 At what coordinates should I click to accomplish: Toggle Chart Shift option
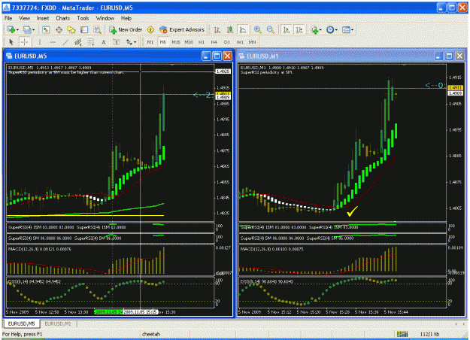[x=299, y=29]
